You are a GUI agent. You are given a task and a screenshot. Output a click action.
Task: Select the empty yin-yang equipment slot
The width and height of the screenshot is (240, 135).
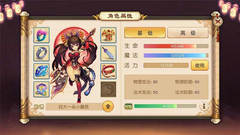coord(108,89)
